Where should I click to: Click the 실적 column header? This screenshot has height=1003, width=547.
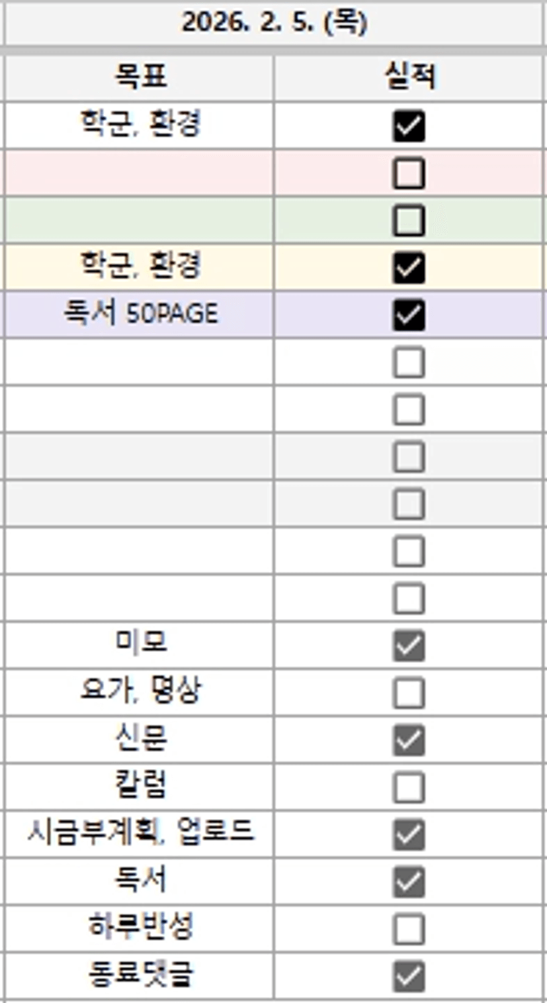click(409, 78)
